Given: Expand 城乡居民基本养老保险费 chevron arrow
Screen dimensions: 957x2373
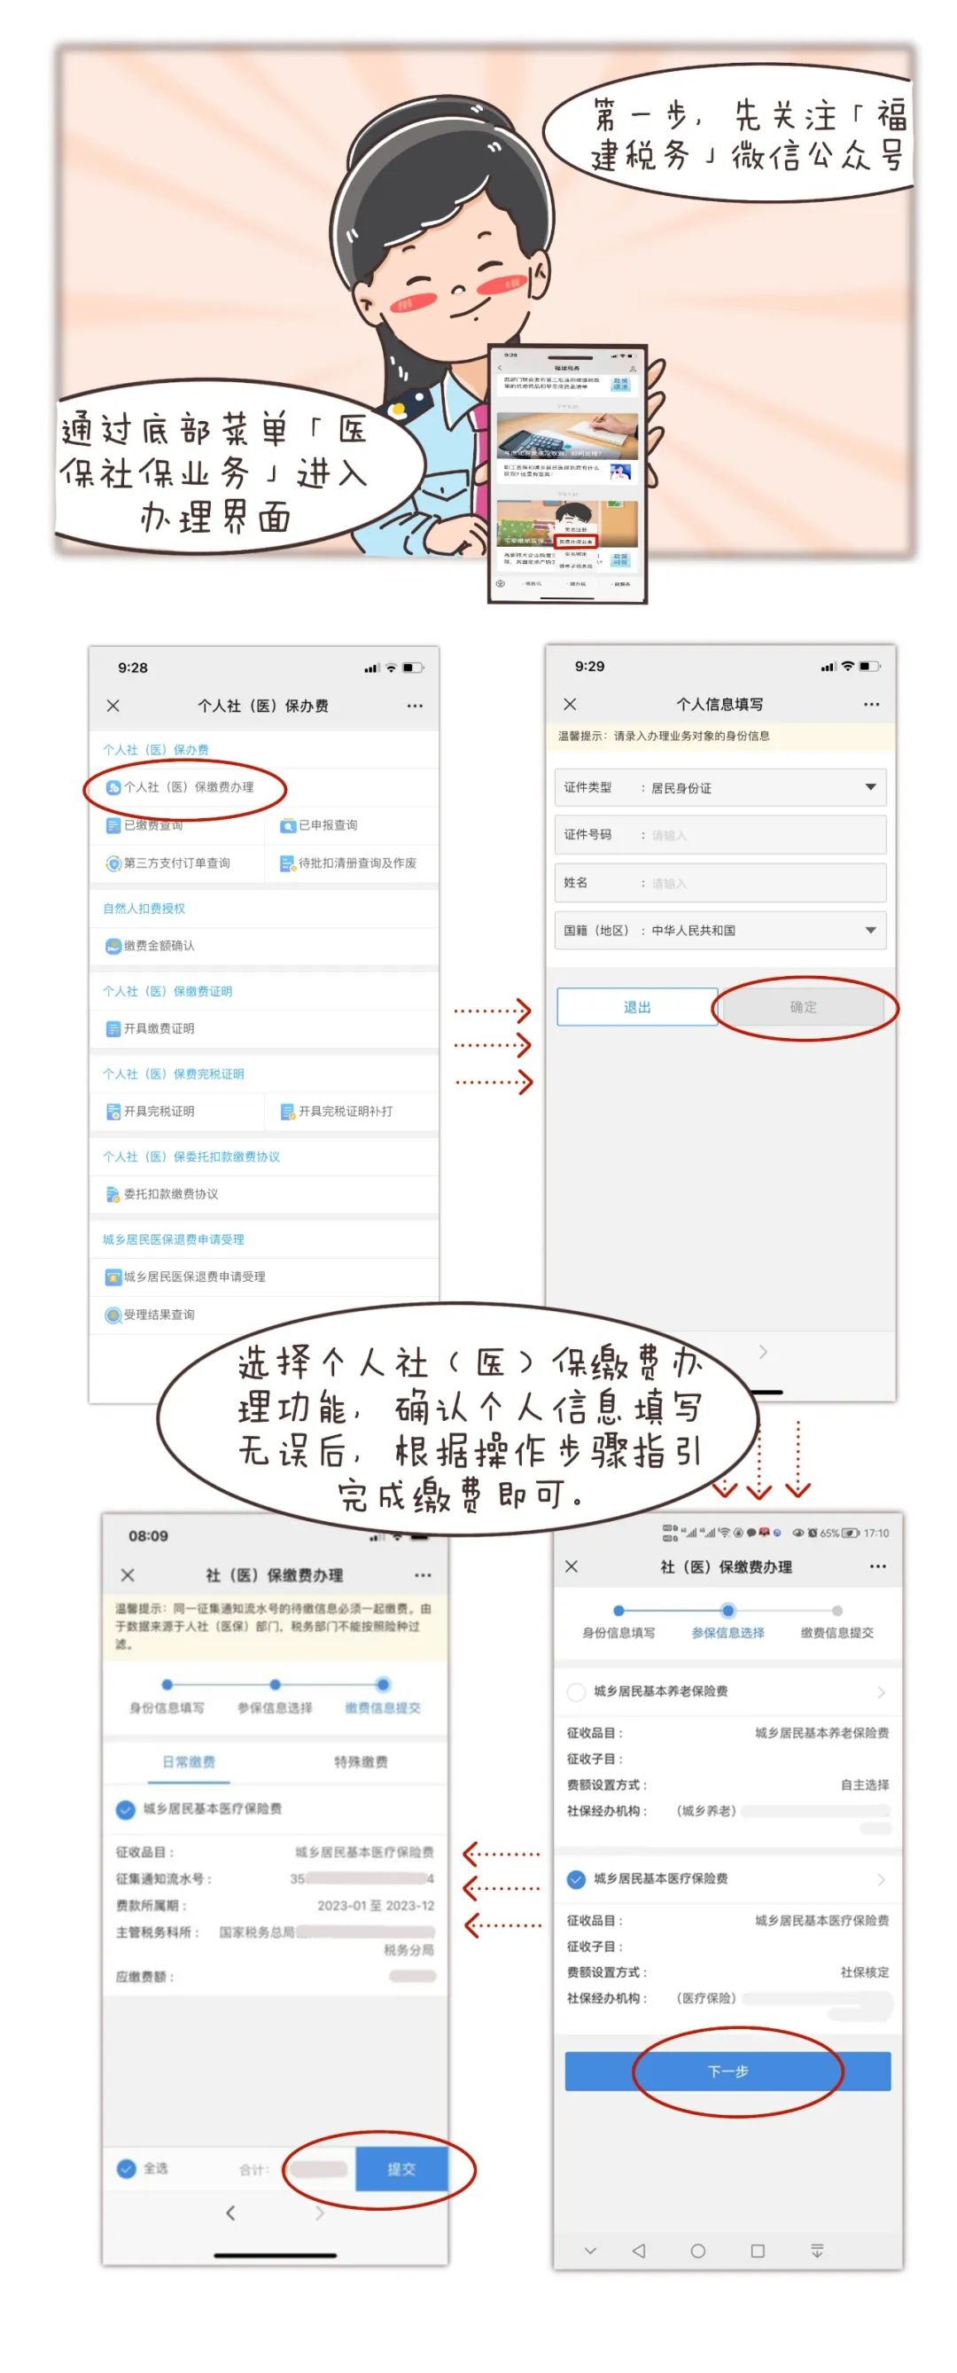Looking at the screenshot, I should click(881, 1692).
